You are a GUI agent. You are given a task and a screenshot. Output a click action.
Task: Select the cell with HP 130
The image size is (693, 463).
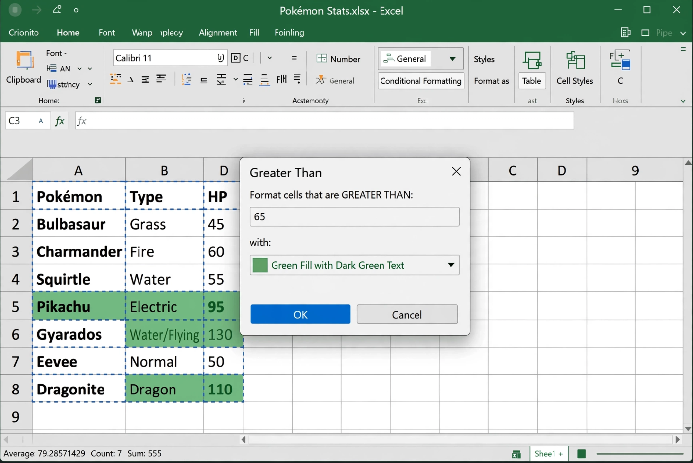point(223,335)
